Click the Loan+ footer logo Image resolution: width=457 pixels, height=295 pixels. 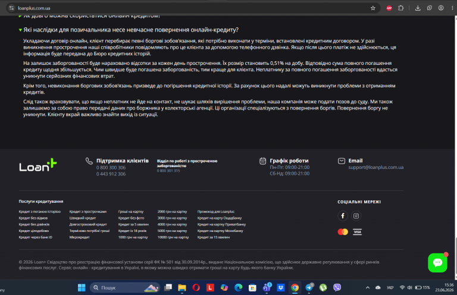(38, 165)
